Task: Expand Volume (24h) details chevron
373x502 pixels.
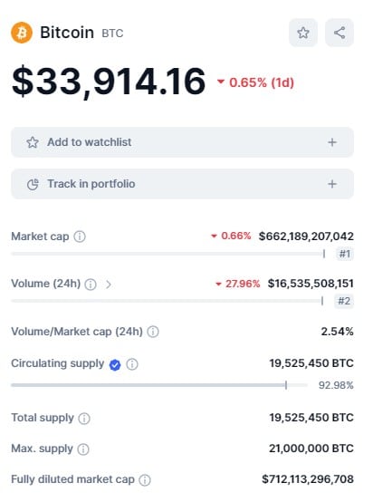Action: pyautogui.click(x=109, y=285)
